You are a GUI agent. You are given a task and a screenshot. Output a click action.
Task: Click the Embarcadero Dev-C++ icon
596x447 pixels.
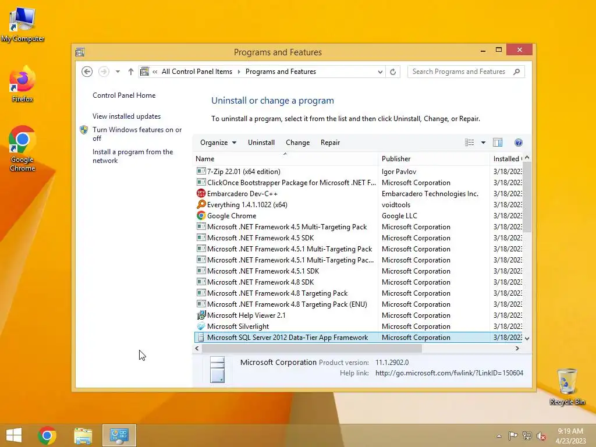pos(201,193)
